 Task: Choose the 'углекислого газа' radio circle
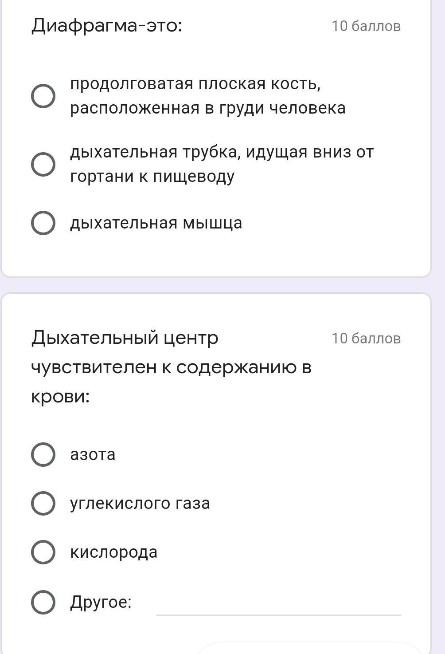(43, 503)
